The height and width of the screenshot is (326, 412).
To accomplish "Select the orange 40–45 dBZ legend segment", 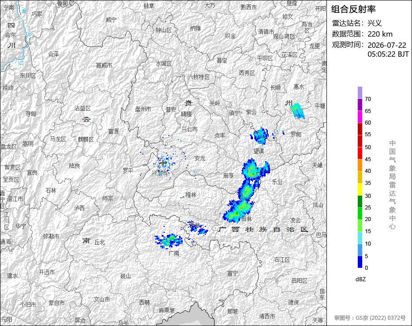I will 360,165.
